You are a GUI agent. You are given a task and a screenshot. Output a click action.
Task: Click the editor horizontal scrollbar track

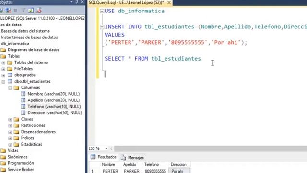click(x=211, y=148)
